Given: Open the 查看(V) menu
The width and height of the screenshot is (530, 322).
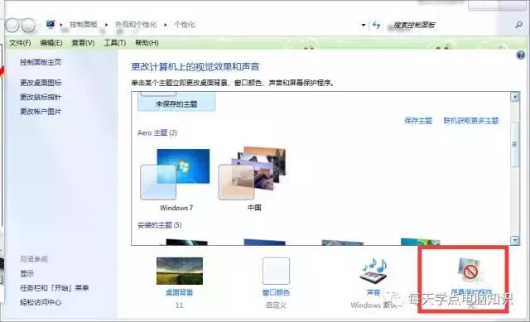Looking at the screenshot, I should 83,43.
